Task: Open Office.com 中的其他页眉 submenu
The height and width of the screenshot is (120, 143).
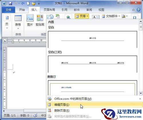Action: [x=94, y=99]
